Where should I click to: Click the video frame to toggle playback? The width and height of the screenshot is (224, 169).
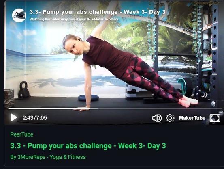(113, 57)
